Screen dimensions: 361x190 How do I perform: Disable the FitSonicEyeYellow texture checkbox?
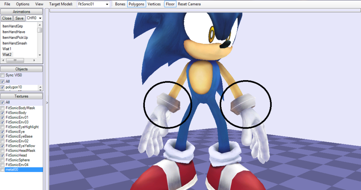tap(2, 146)
